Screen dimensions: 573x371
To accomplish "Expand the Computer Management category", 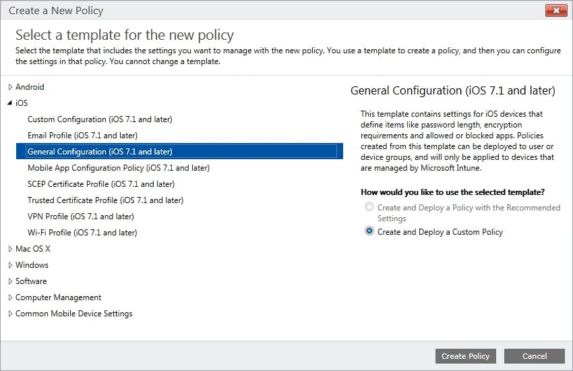I will [x=10, y=297].
